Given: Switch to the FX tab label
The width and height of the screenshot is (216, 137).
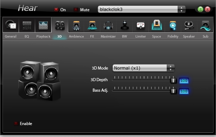Looking at the screenshot, I should point(92,37).
